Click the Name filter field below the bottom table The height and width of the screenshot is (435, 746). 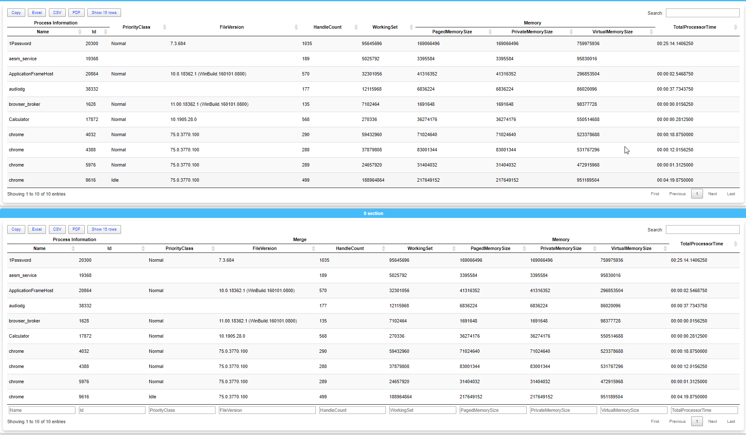click(41, 410)
